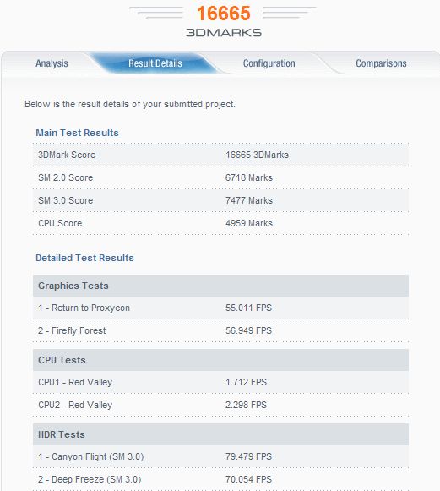This screenshot has width=440, height=491.
Task: Select the 7477 Marks value
Action: click(x=249, y=200)
